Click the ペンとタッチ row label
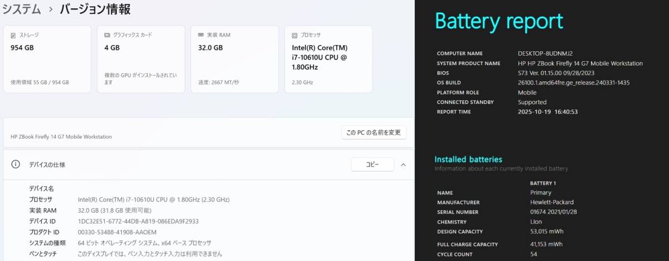 click(x=43, y=253)
